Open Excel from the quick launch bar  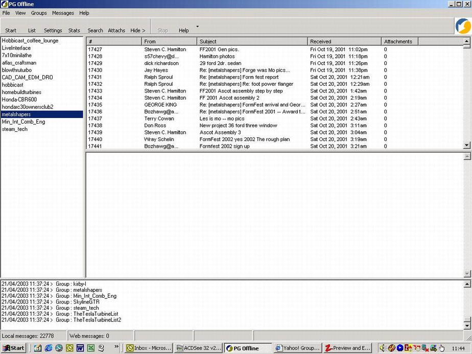(x=91, y=348)
